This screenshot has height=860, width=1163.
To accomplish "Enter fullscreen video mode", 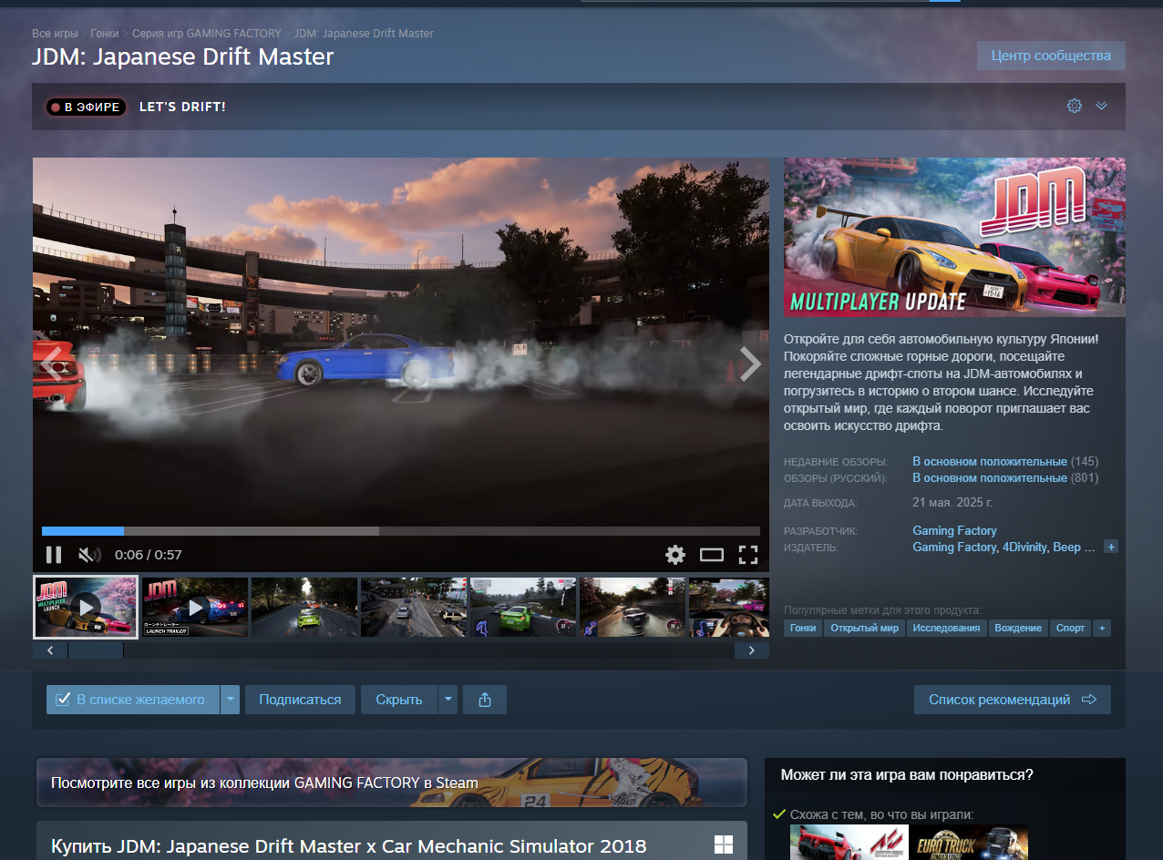I will [748, 554].
